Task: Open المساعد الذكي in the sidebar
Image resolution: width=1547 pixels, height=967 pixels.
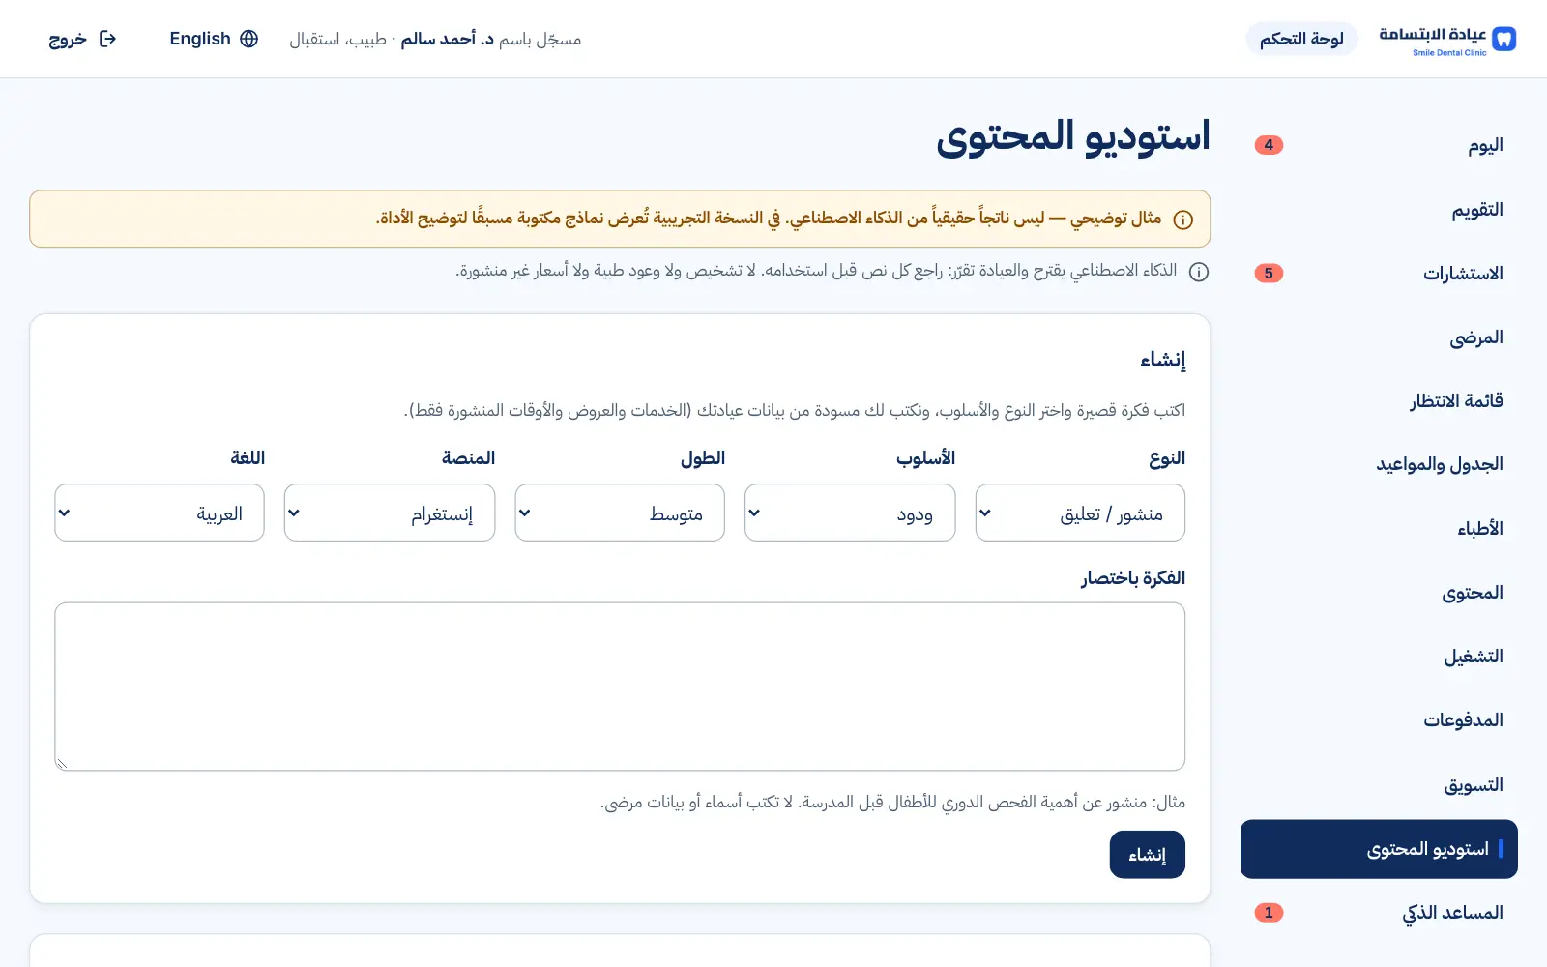Action: tap(1379, 913)
